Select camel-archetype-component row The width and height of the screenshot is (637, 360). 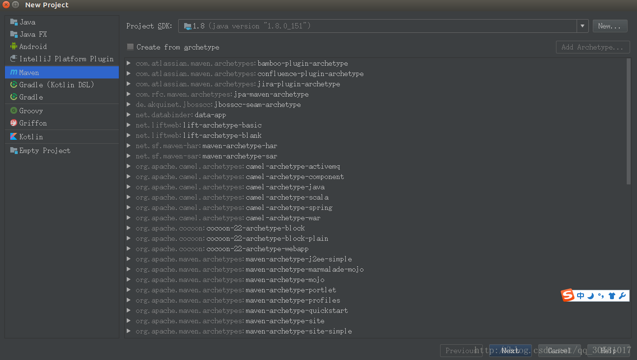376,177
